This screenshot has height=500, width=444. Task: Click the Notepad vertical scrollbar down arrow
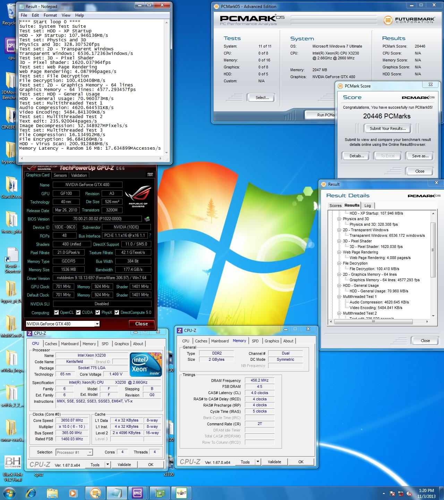pyautogui.click(x=167, y=153)
